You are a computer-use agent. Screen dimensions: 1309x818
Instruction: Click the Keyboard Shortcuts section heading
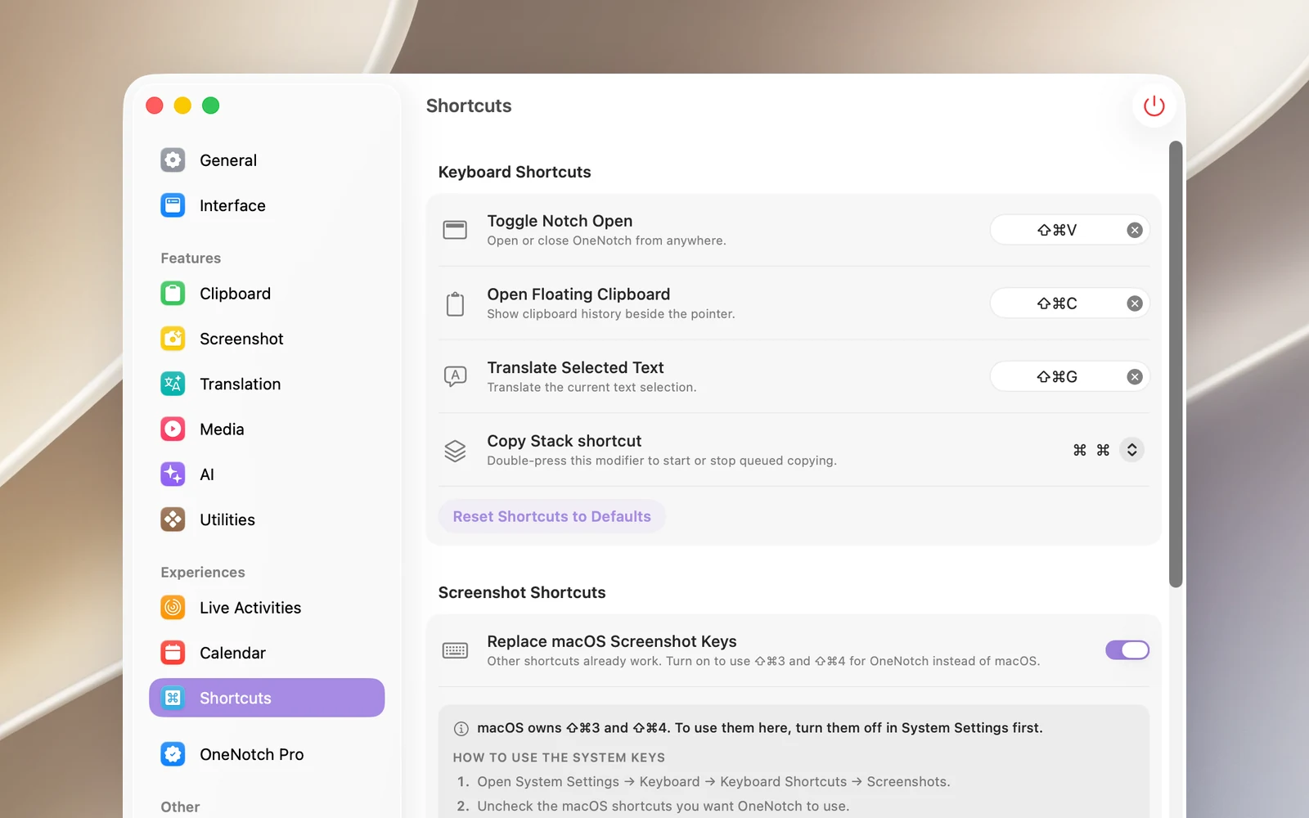[515, 172]
